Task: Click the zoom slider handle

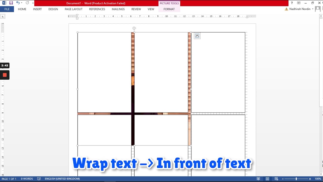Action: point(296,179)
